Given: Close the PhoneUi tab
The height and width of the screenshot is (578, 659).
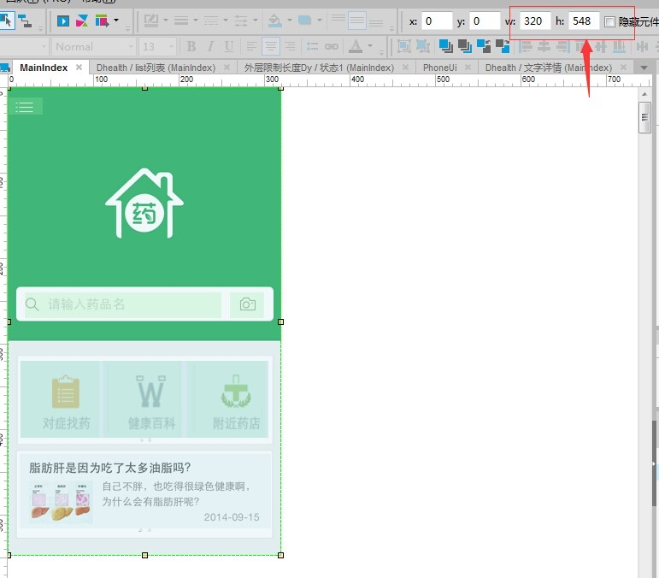Looking at the screenshot, I should tap(468, 68).
